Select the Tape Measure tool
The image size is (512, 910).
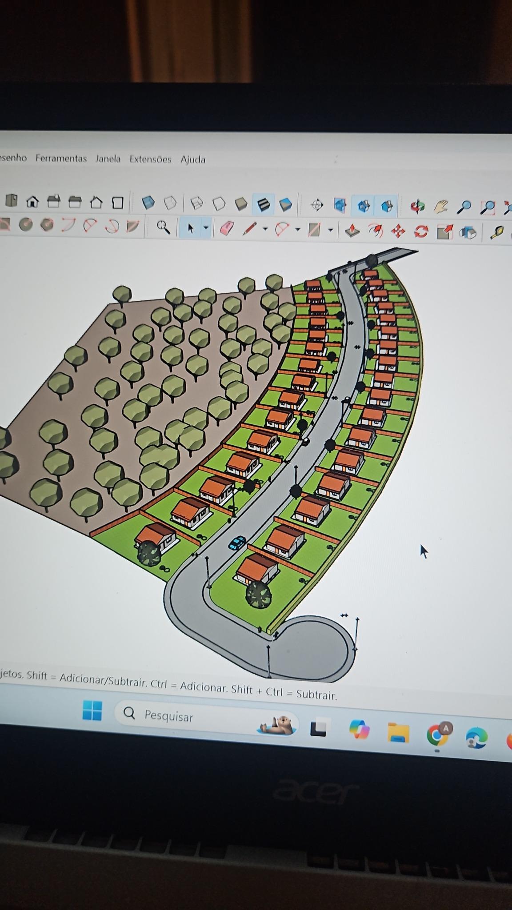click(x=497, y=233)
